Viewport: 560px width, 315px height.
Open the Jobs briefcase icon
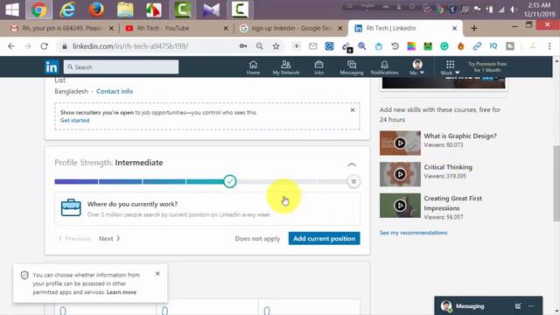[318, 67]
